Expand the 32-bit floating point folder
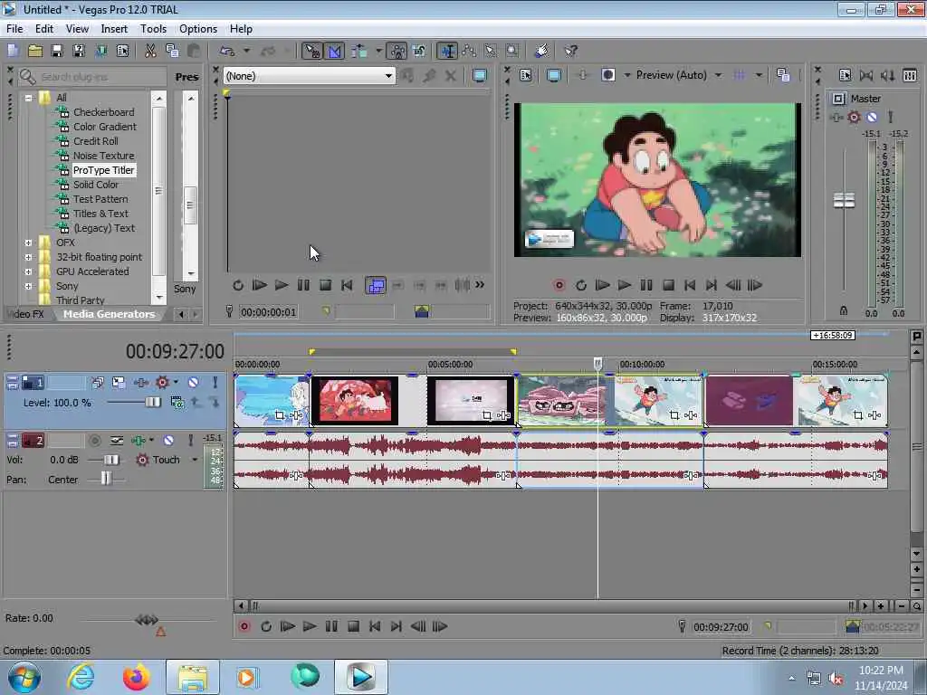The width and height of the screenshot is (927, 695). (x=28, y=257)
